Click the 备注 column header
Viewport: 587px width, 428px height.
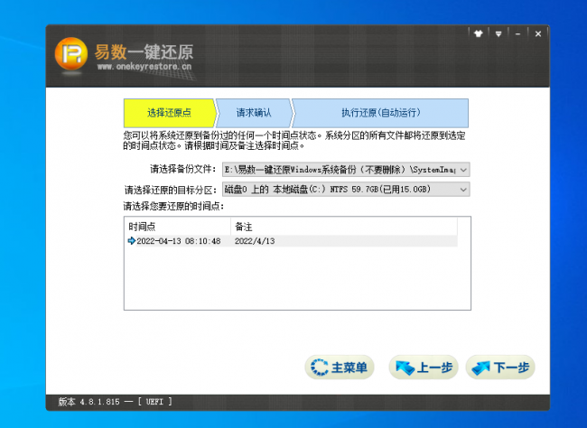(x=344, y=227)
